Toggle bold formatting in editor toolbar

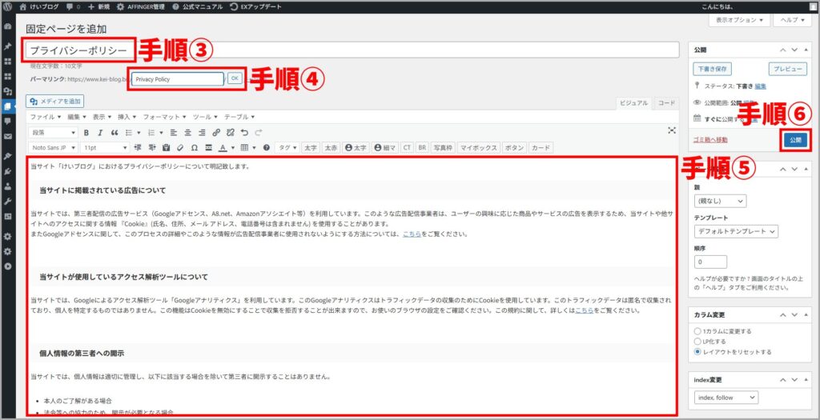click(x=86, y=133)
